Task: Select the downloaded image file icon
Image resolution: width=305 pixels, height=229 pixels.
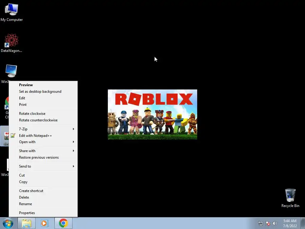Action: pyautogui.click(x=4, y=136)
